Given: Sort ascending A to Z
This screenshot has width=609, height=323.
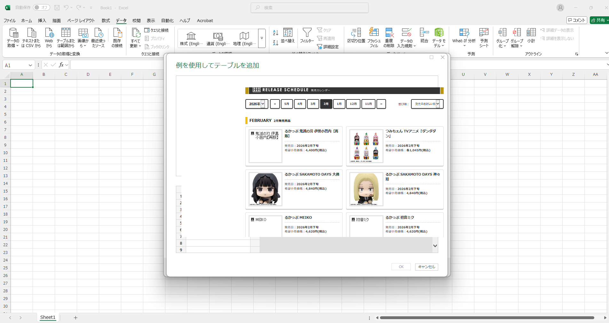Looking at the screenshot, I should point(276,33).
